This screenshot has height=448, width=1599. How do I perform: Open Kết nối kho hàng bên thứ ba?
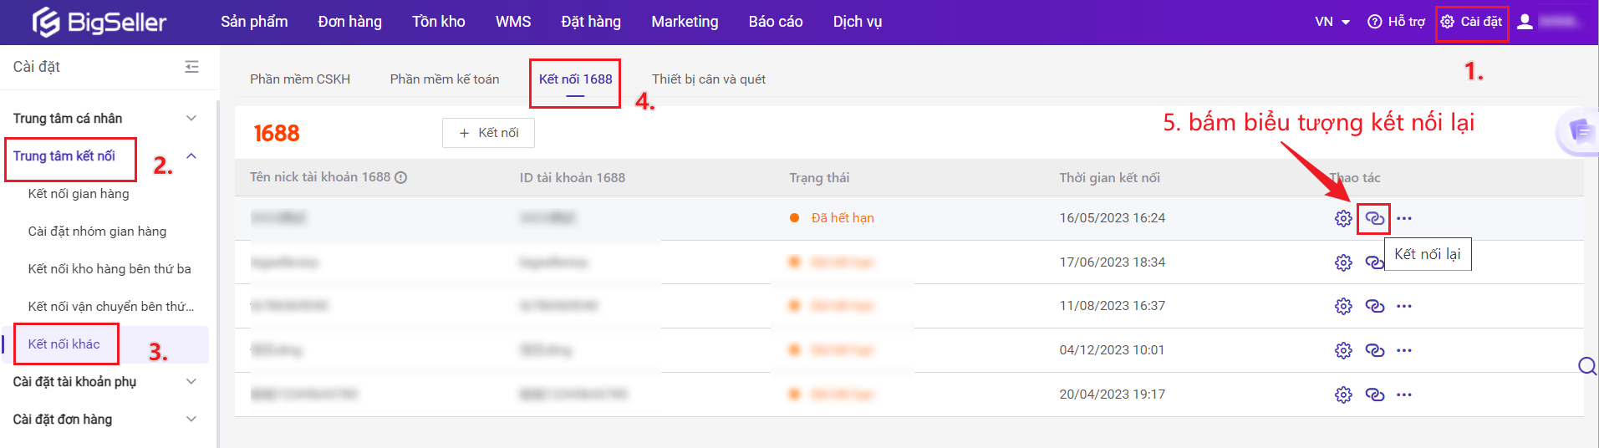(109, 269)
